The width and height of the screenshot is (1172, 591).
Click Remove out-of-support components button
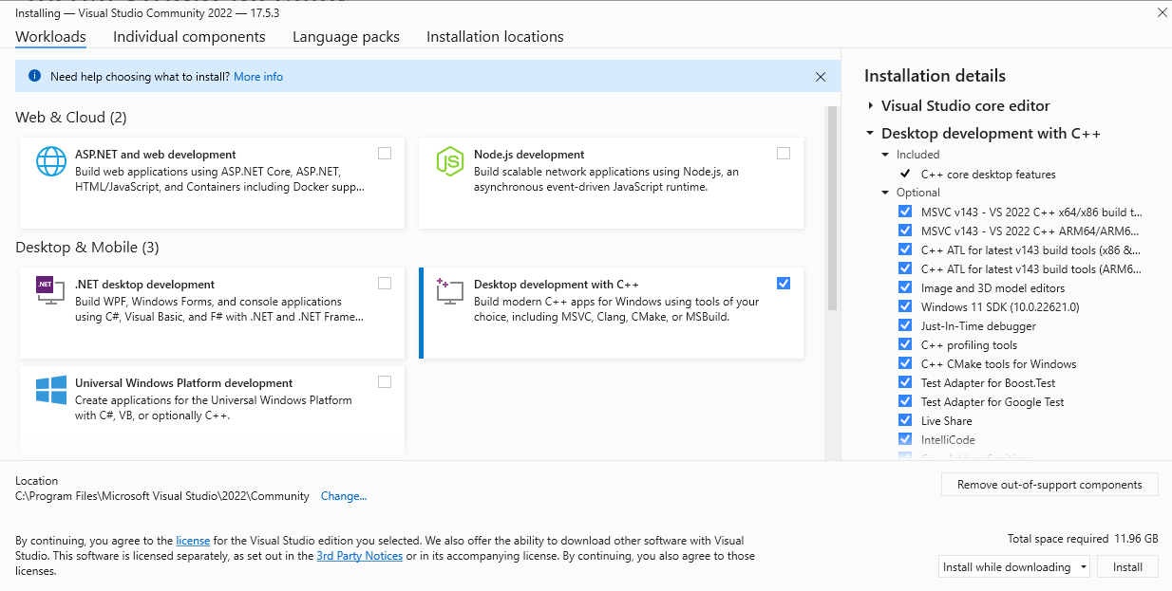[x=1049, y=484]
